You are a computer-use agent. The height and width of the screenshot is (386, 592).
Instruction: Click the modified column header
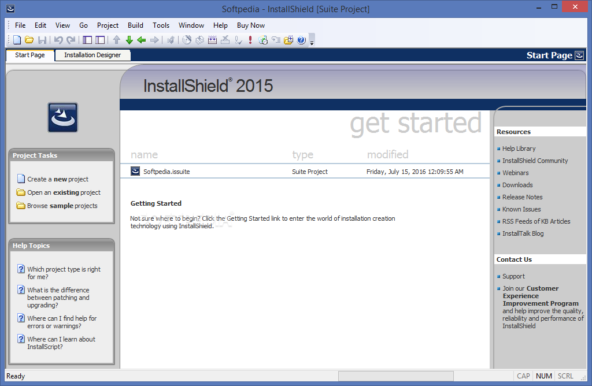[388, 155]
